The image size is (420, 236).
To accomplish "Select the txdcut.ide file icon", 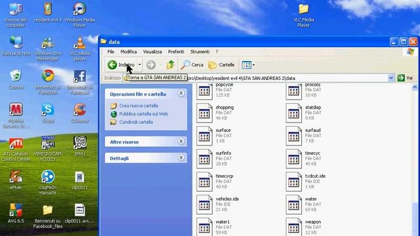I will pos(293,182).
